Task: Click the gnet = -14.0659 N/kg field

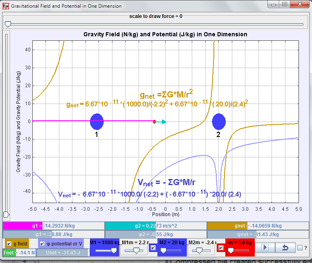Action: (258, 226)
